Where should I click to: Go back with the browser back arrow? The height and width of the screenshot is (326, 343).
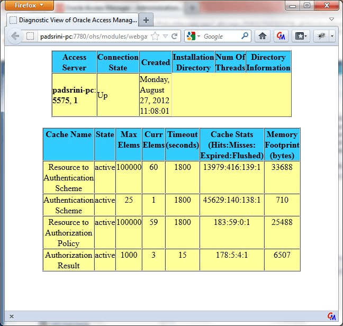tap(15, 36)
